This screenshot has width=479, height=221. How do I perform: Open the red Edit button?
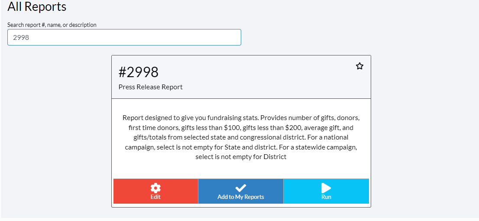[156, 192]
